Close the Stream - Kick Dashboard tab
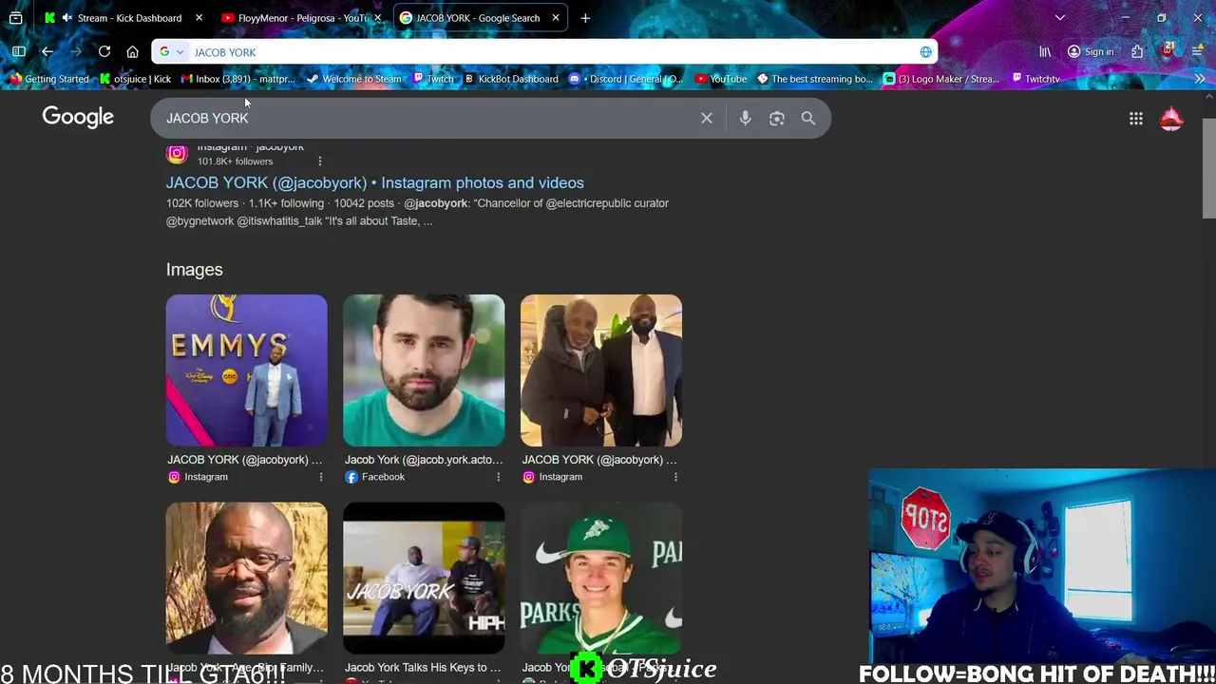 click(x=199, y=18)
